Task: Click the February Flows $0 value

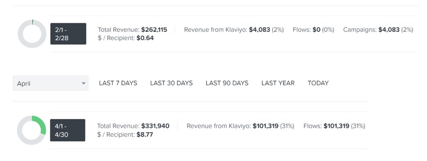Action: tap(316, 30)
